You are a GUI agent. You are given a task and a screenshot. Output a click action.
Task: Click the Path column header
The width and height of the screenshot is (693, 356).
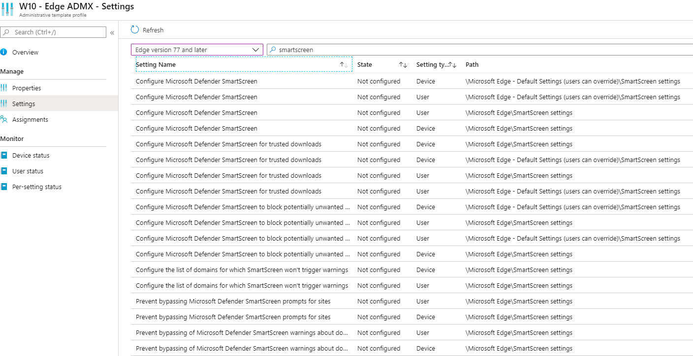coord(472,64)
